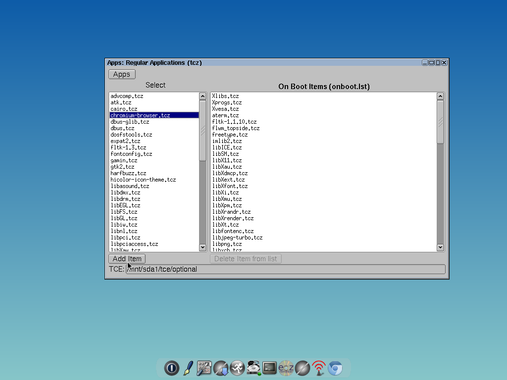Launch the terminal emulator dock icon
This screenshot has height=380, width=507.
270,368
